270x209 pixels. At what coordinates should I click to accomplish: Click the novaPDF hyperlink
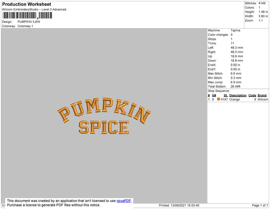pos(124,201)
